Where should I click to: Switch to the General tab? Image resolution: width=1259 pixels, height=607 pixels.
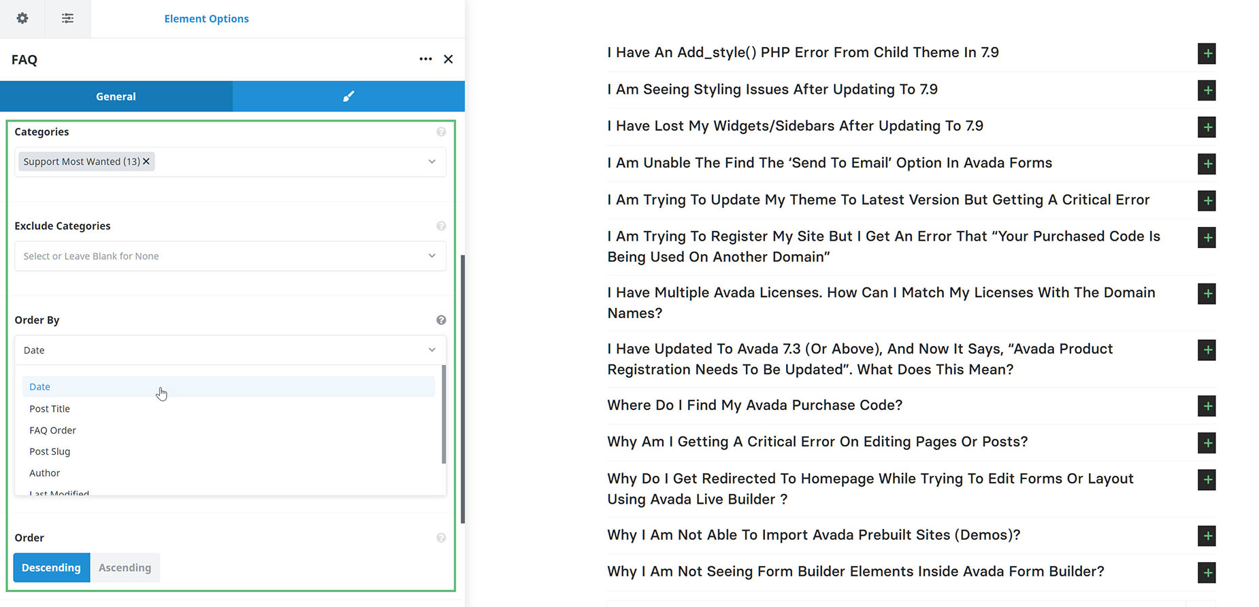(116, 96)
